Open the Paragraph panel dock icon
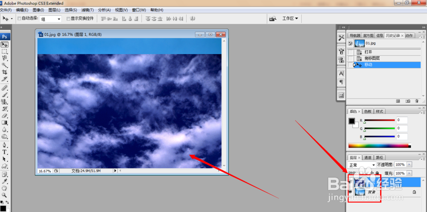 tap(341, 81)
